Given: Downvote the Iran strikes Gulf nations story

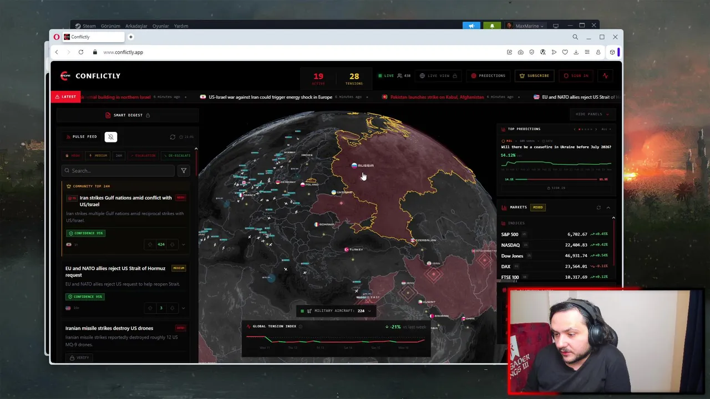Looking at the screenshot, I should [172, 244].
